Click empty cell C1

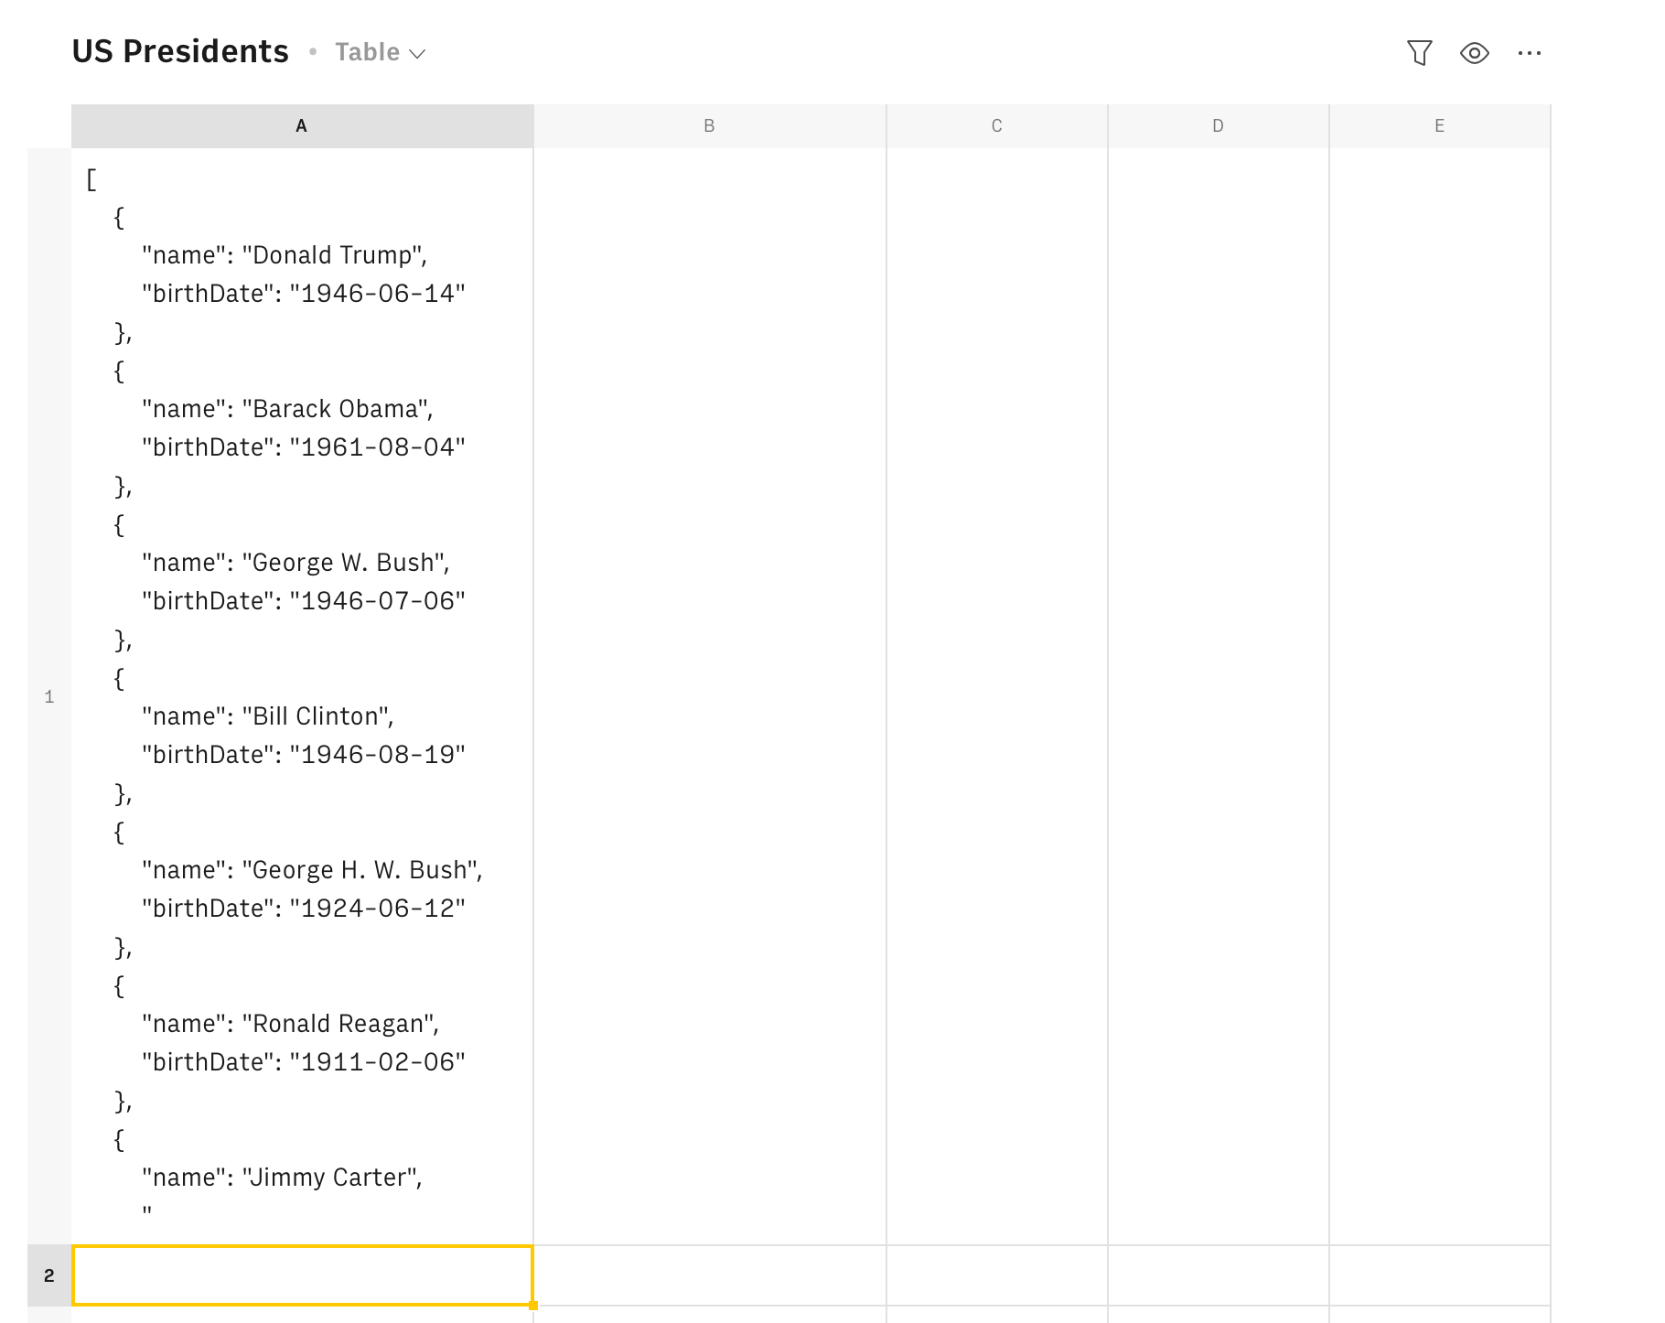(997, 696)
